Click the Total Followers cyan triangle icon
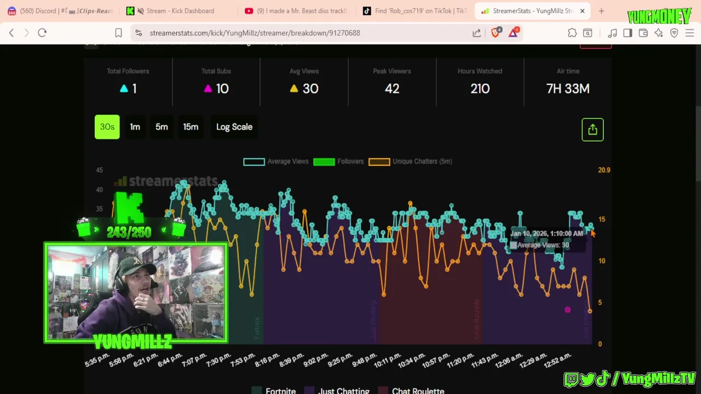701x394 pixels. (x=124, y=89)
